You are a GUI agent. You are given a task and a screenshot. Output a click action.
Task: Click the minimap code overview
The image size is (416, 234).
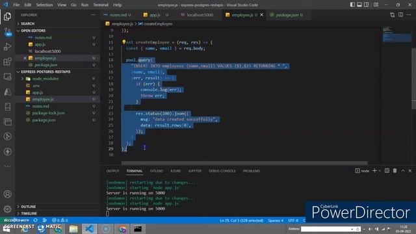pyautogui.click(x=396, y=34)
